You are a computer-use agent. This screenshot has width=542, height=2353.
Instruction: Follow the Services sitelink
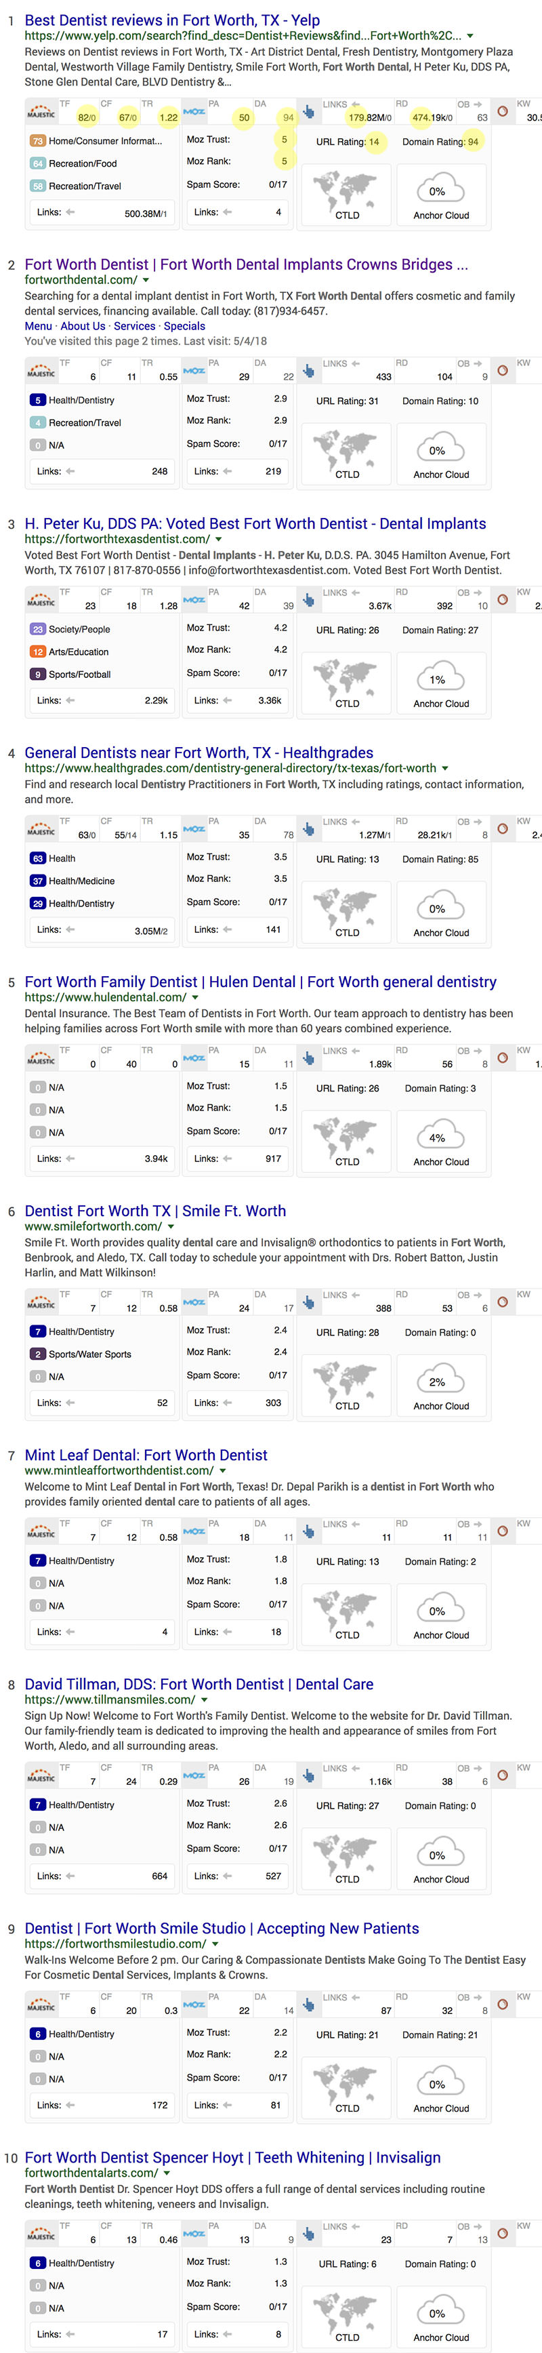[134, 326]
